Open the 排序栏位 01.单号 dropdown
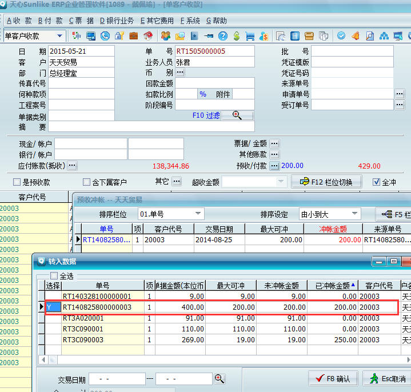This screenshot has width=411, height=392. coord(198,214)
